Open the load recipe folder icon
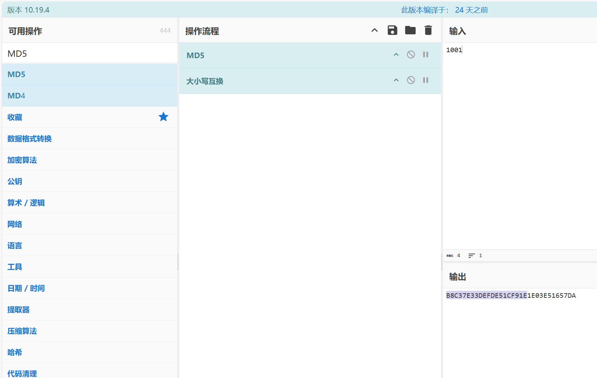The image size is (597, 378). (x=410, y=30)
